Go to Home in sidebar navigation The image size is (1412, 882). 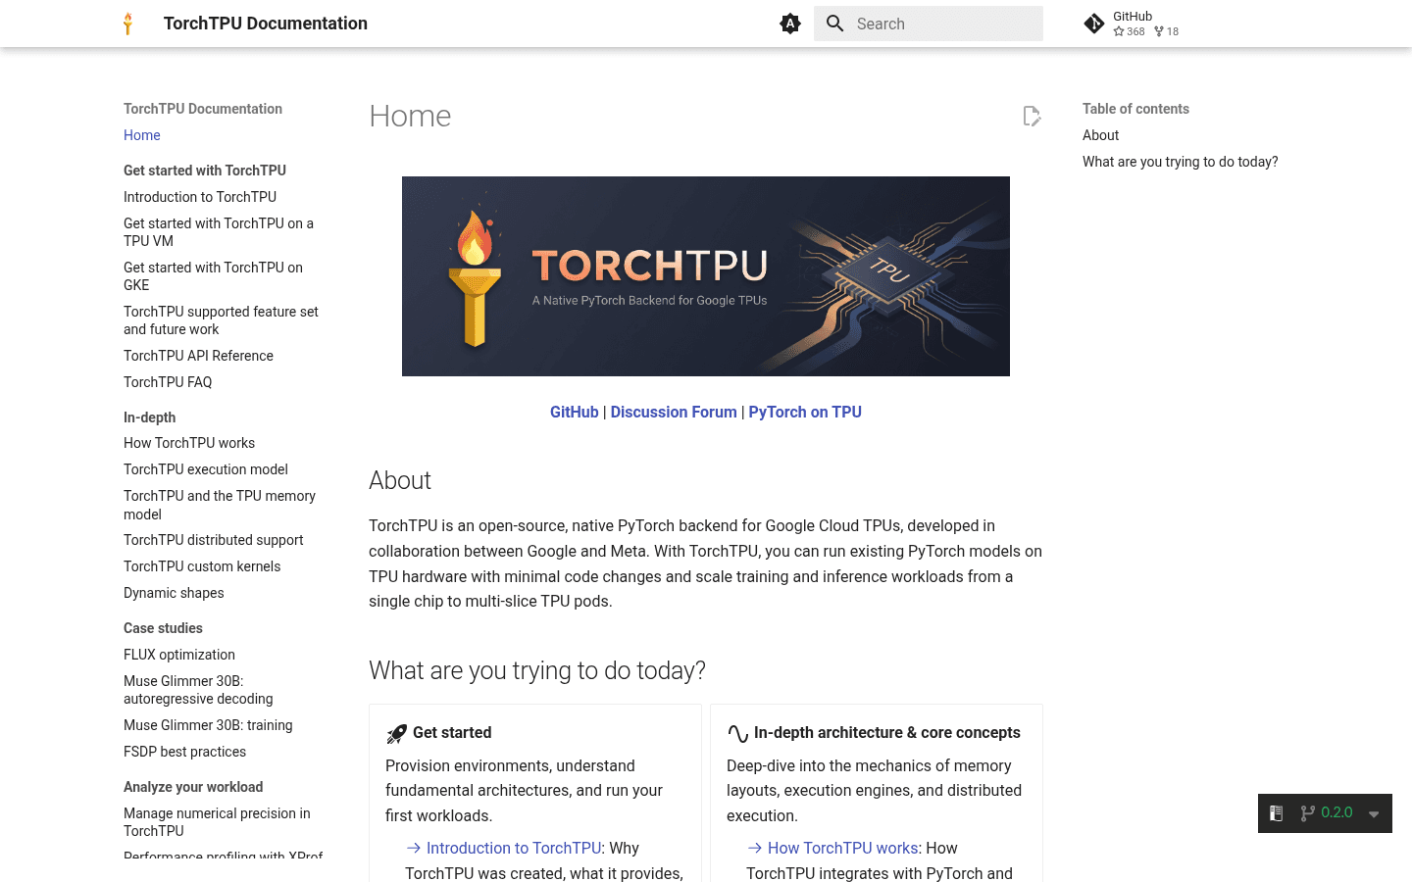point(142,135)
